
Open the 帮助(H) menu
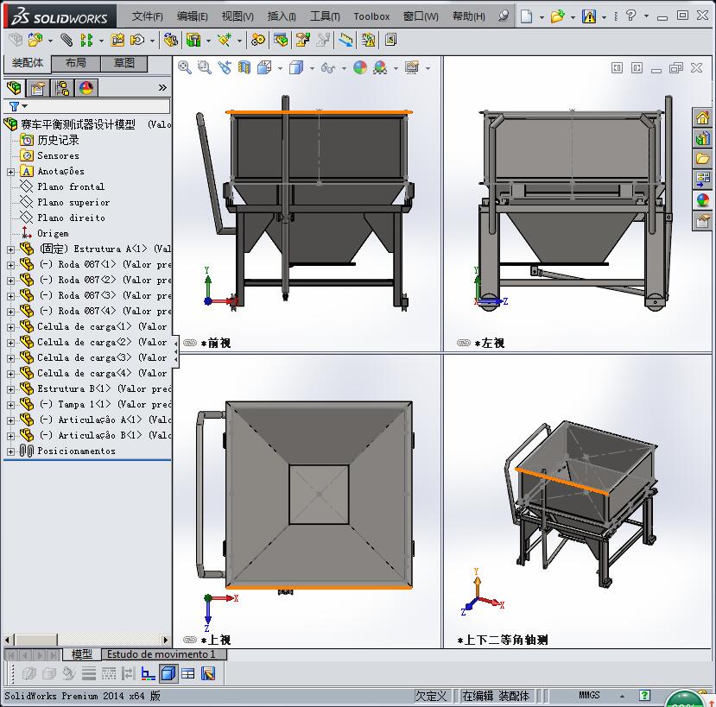pos(468,16)
